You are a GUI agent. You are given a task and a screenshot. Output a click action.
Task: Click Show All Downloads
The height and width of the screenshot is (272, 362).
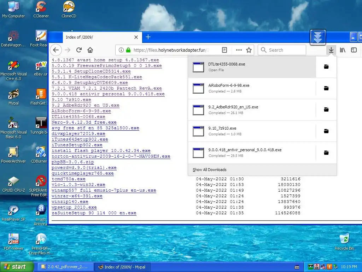click(262, 170)
